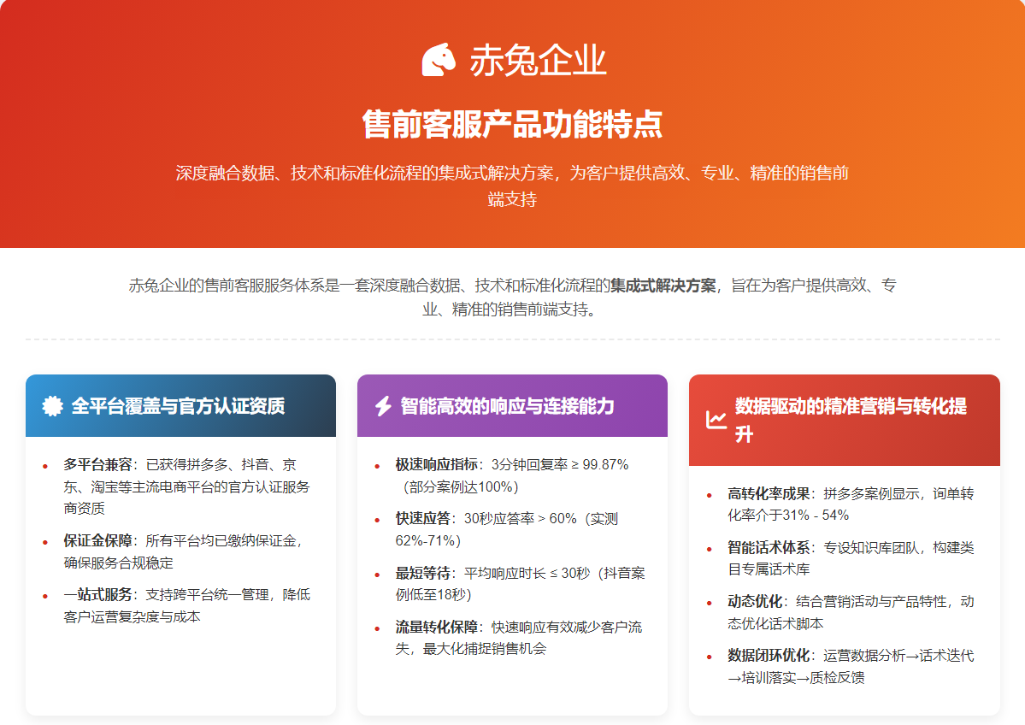Select the bold 集成式解决方案 text in intro

tap(663, 286)
